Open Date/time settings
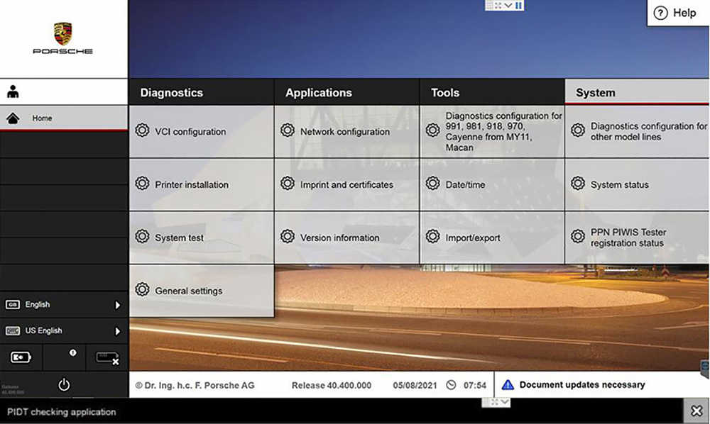This screenshot has height=424, width=710. click(492, 184)
